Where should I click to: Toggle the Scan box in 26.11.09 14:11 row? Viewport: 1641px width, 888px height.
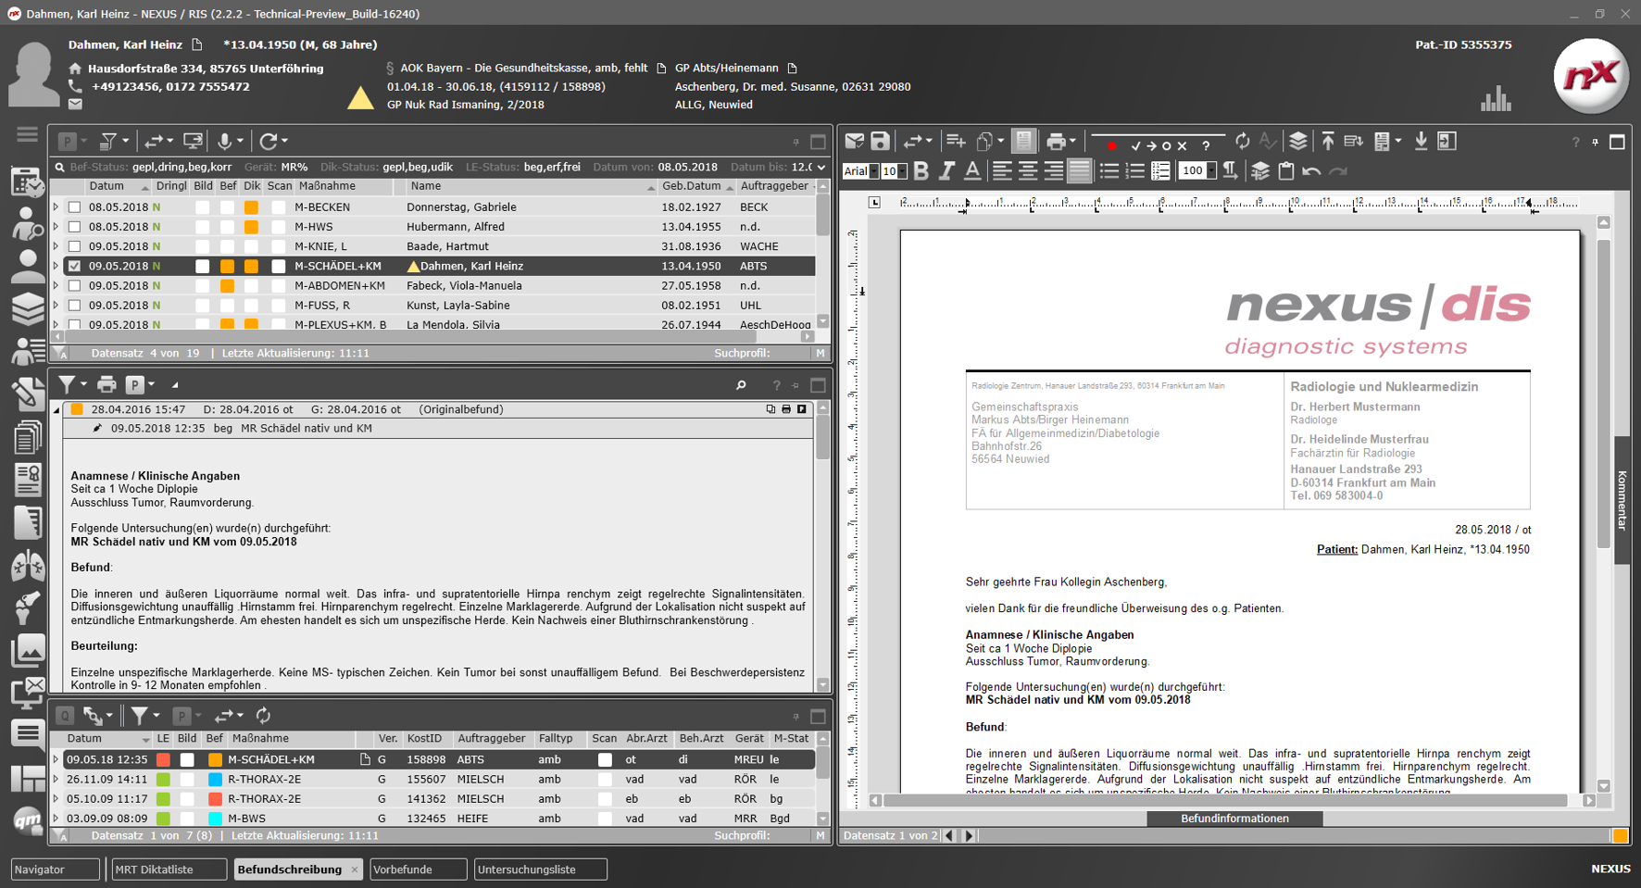pyautogui.click(x=605, y=780)
